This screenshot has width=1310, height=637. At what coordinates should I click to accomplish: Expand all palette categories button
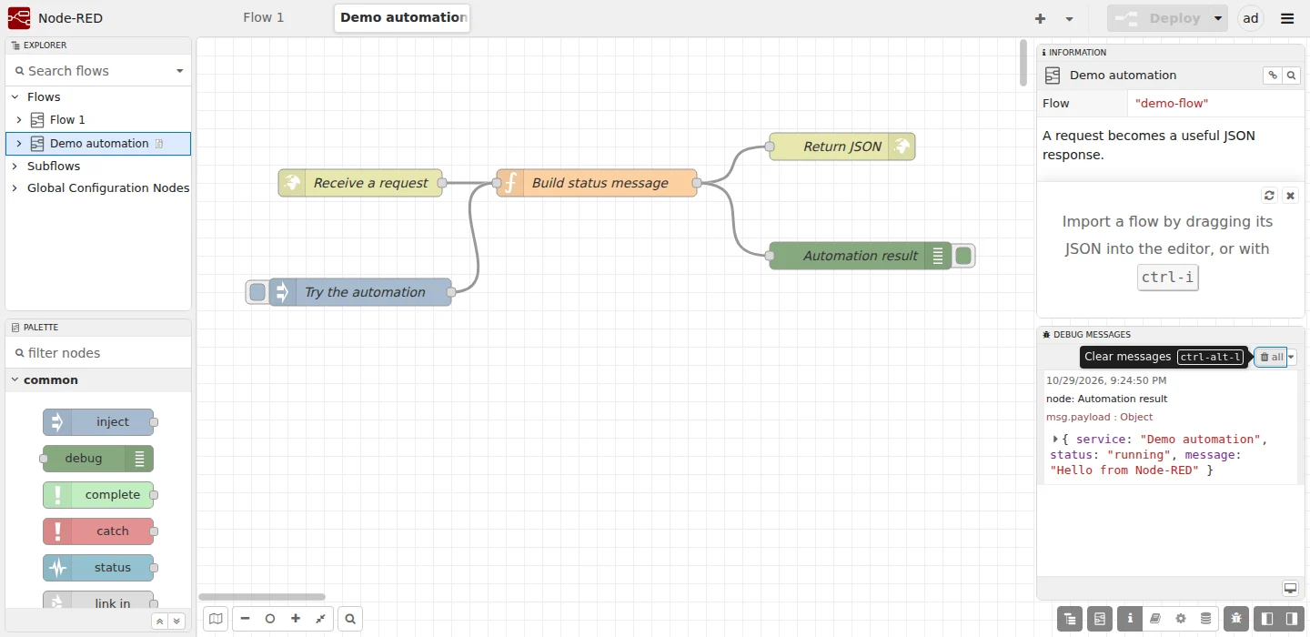(176, 621)
